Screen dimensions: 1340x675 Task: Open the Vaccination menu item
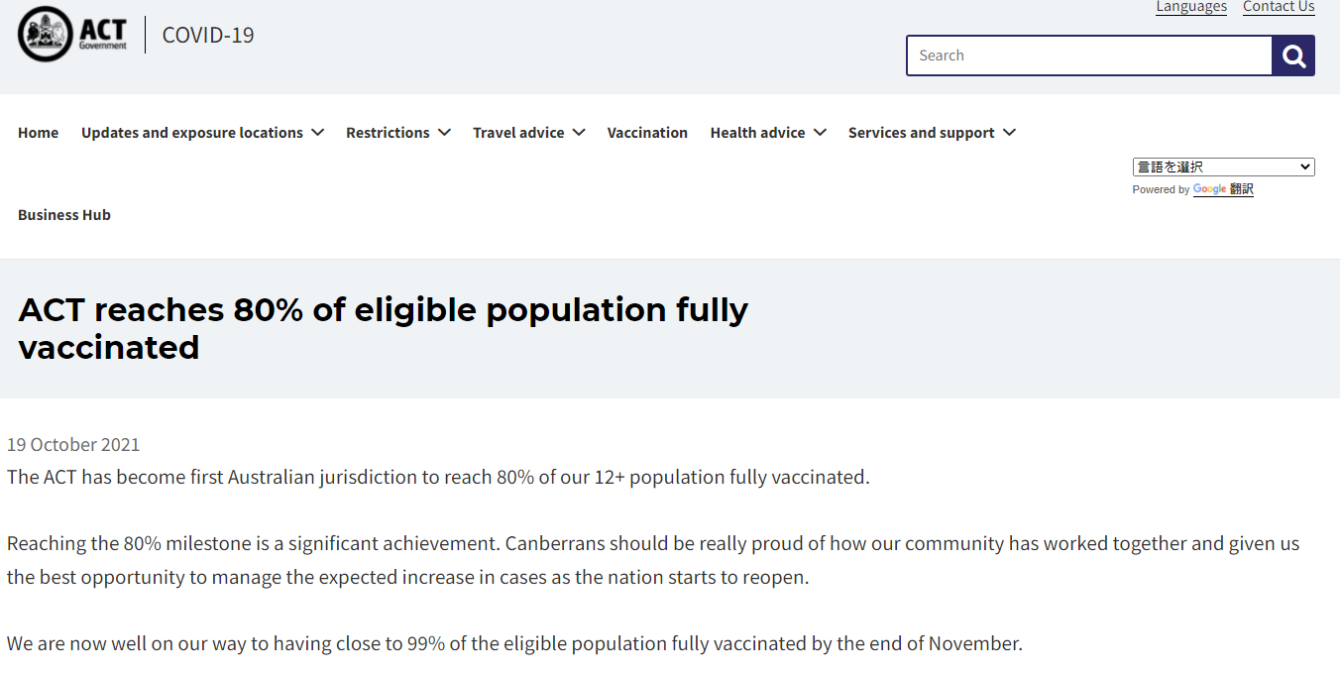tap(647, 133)
